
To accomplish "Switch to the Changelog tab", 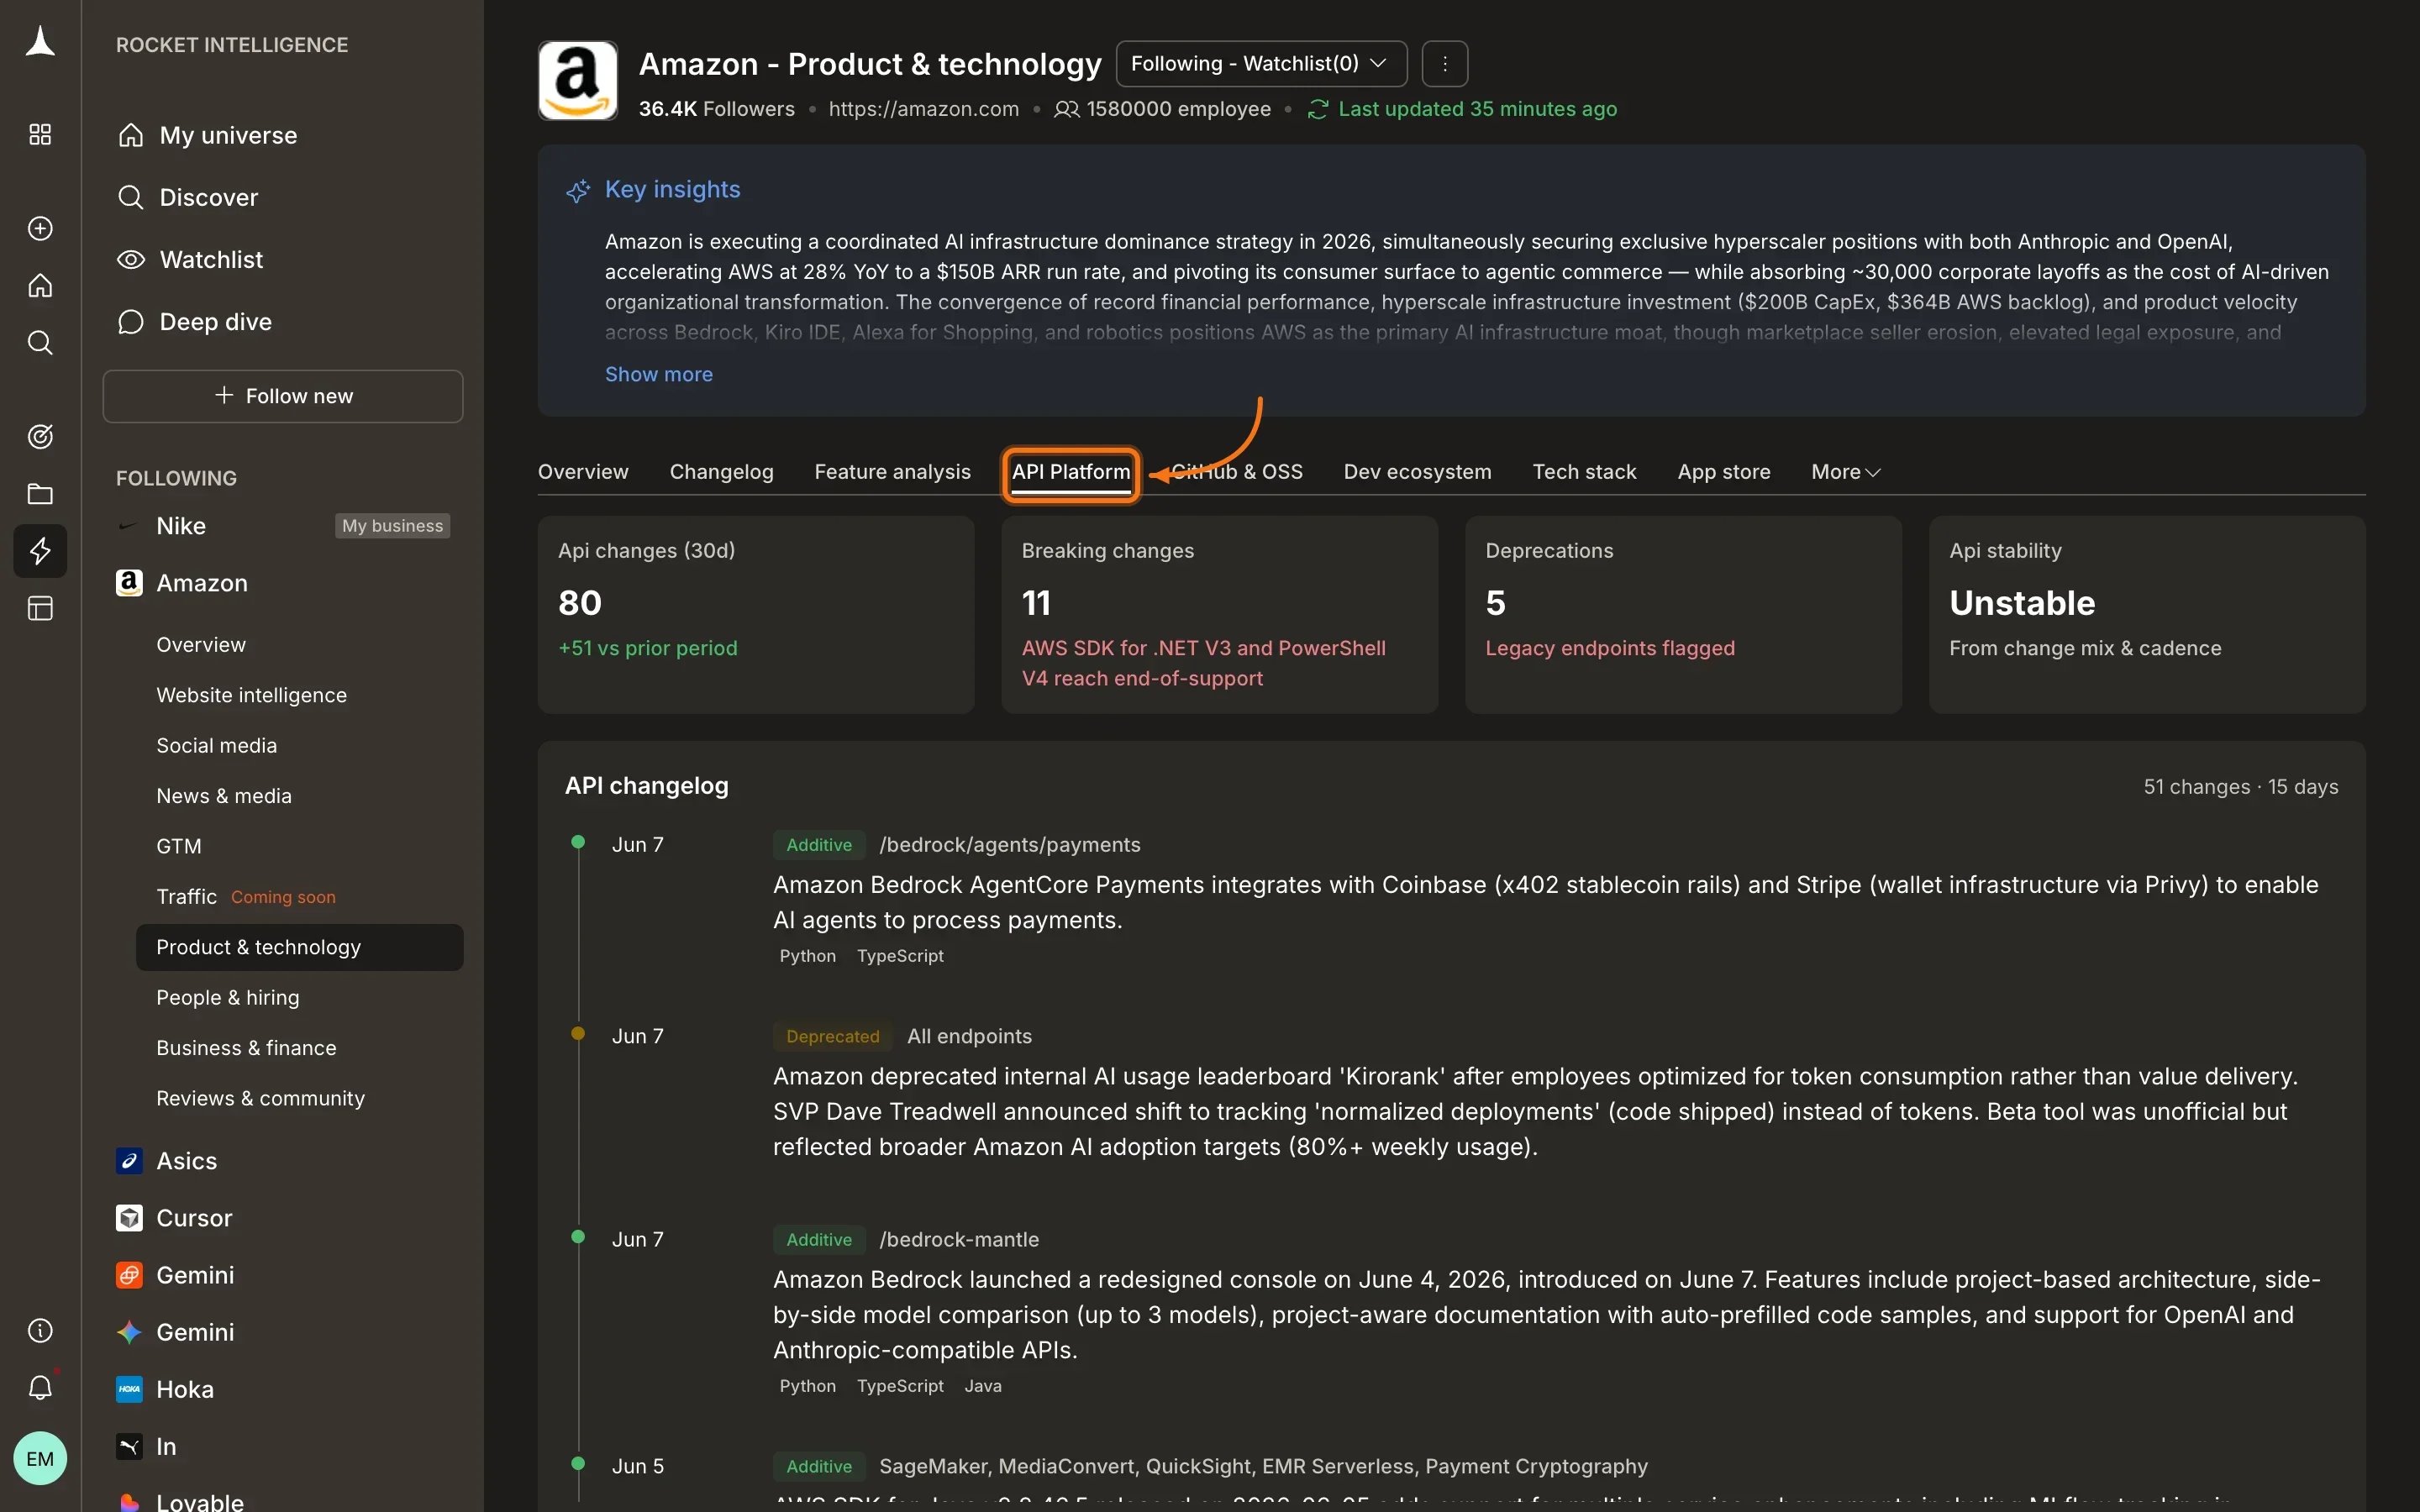I will [x=721, y=472].
